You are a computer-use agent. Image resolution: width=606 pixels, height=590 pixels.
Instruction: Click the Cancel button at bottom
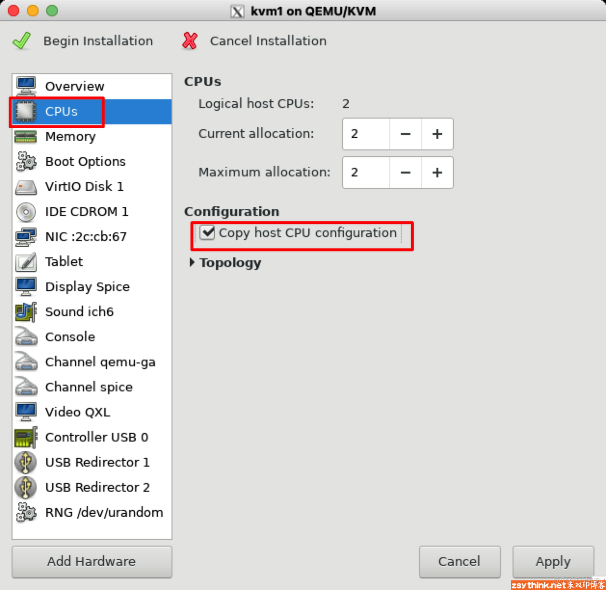point(459,562)
